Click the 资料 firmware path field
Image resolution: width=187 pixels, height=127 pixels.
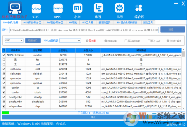click(x=84, y=30)
